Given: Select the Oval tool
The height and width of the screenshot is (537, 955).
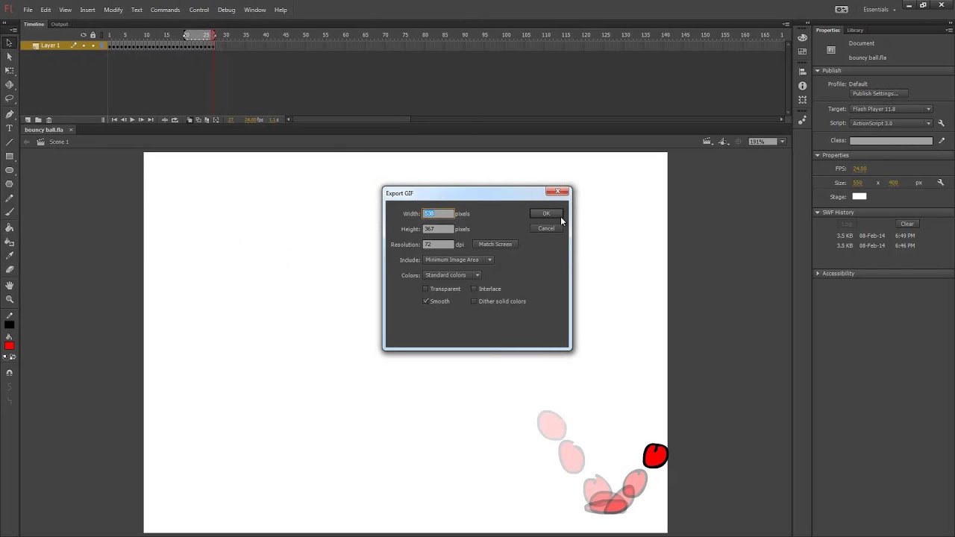Looking at the screenshot, I should click(10, 171).
